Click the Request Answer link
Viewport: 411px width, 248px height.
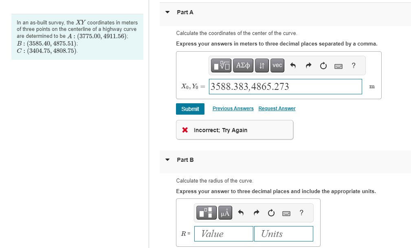pos(277,108)
